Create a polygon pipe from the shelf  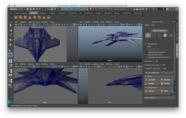(x=49, y=17)
